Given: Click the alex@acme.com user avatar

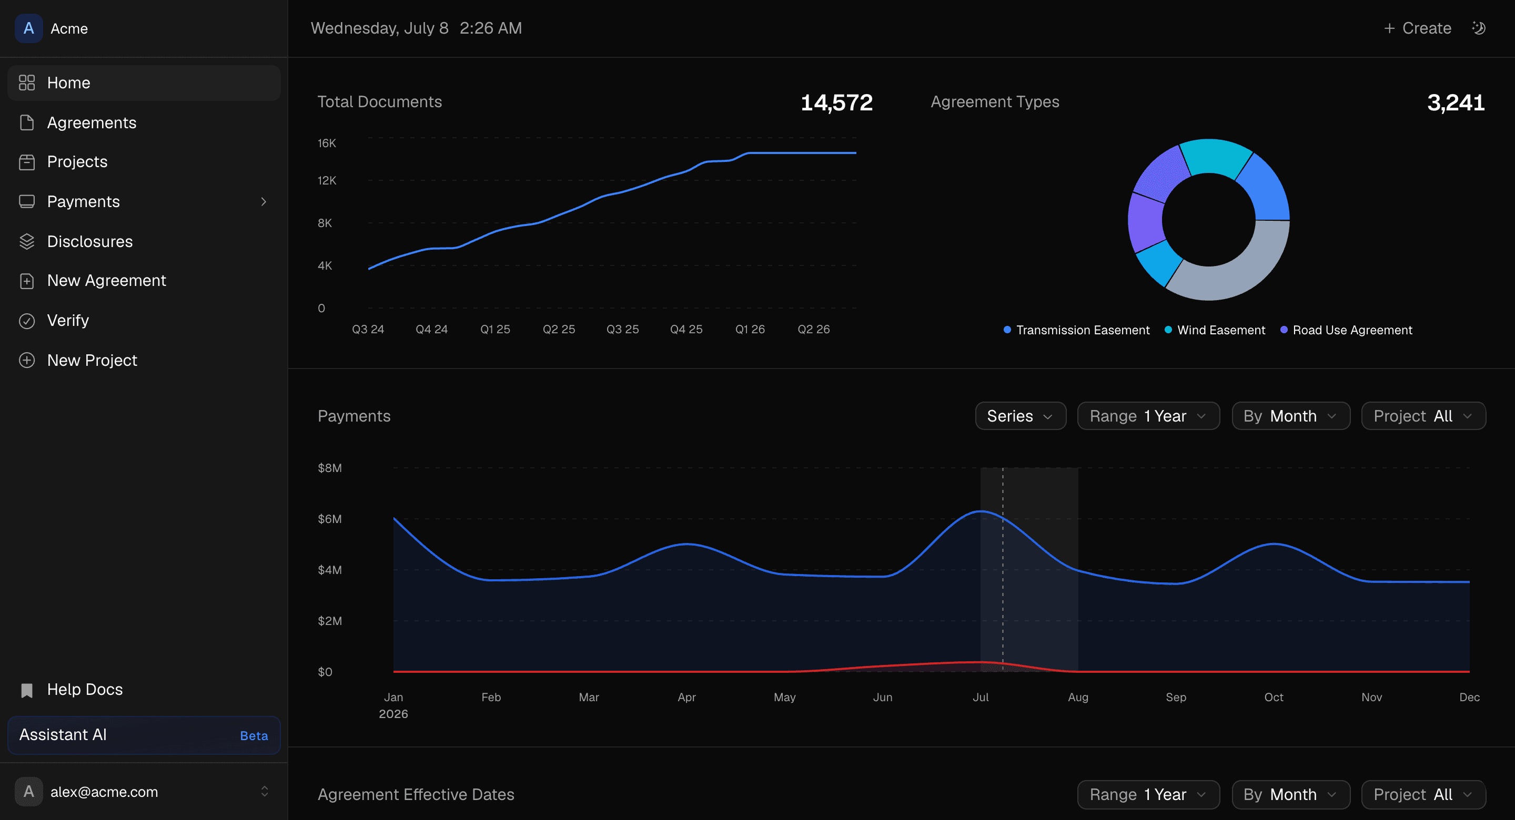Looking at the screenshot, I should pyautogui.click(x=29, y=792).
